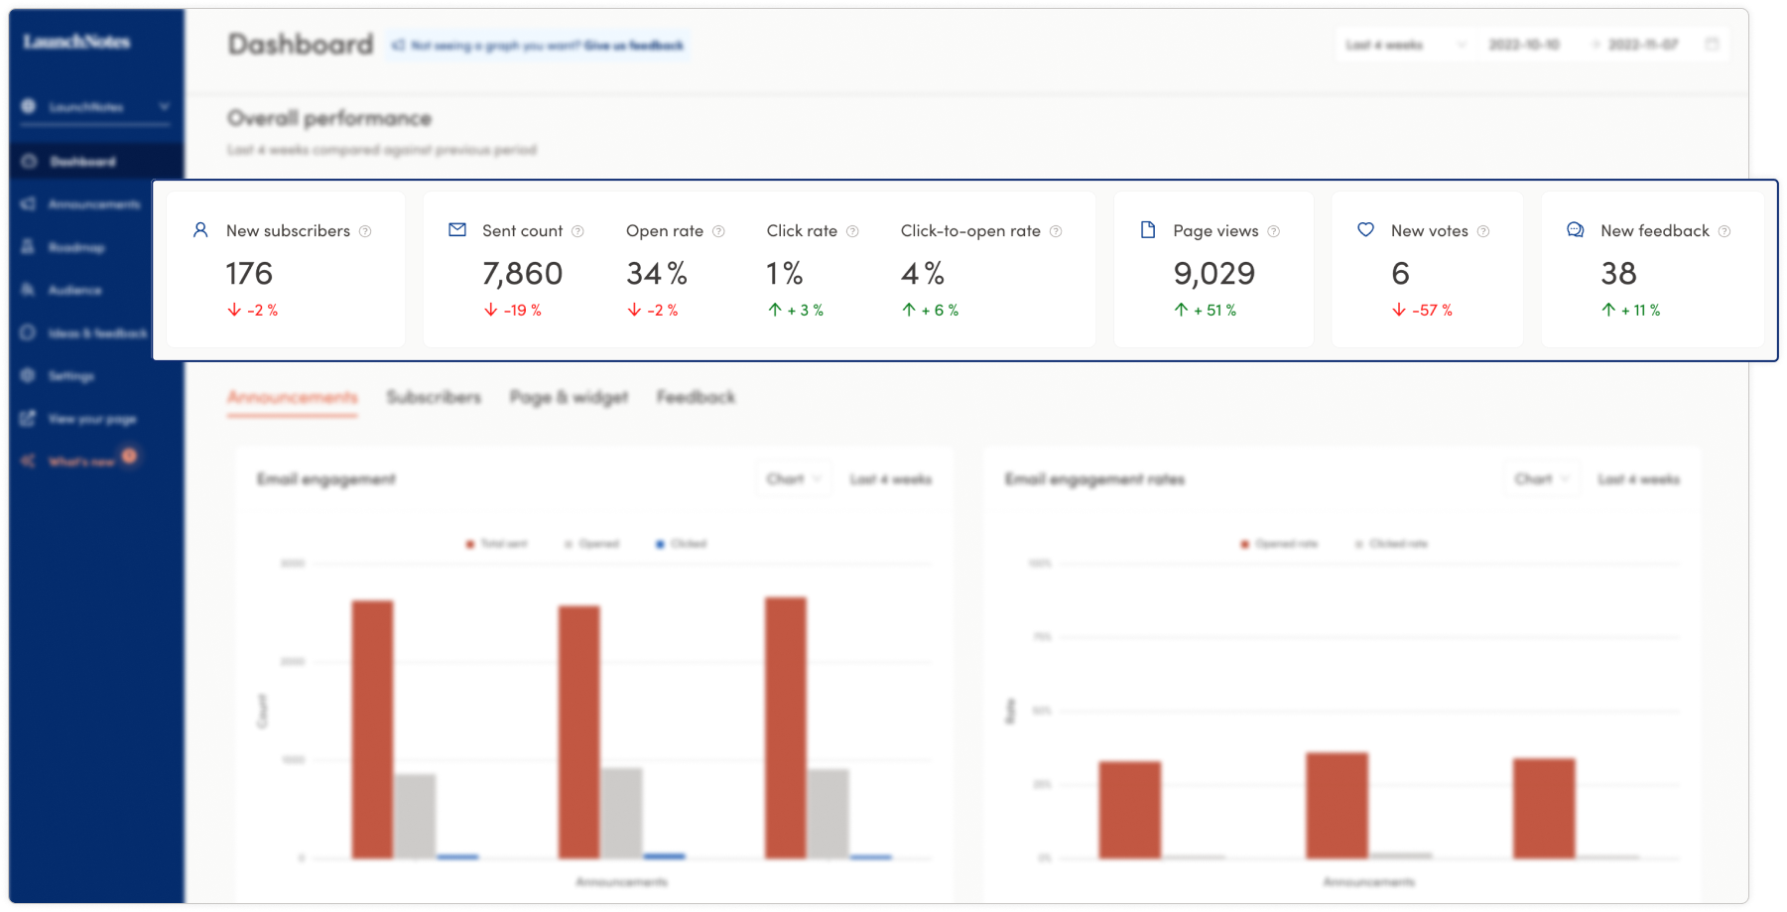Screen dimensions: 1787x912
Task: Switch to the Page & widget tab
Action: (x=569, y=397)
